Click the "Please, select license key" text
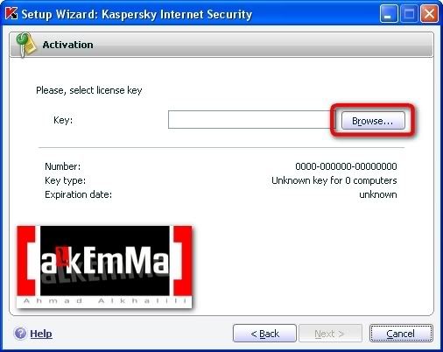 (89, 90)
